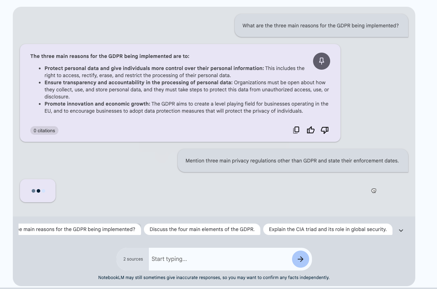Mark the response with thumbs down
The image size is (437, 289).
(x=324, y=130)
